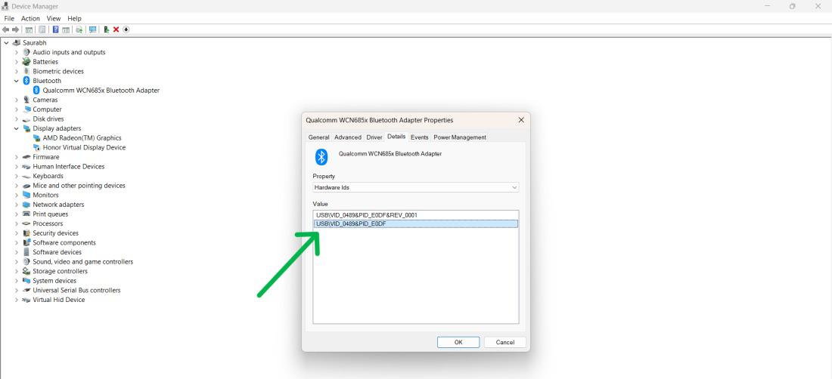Switch to the General tab

(319, 137)
